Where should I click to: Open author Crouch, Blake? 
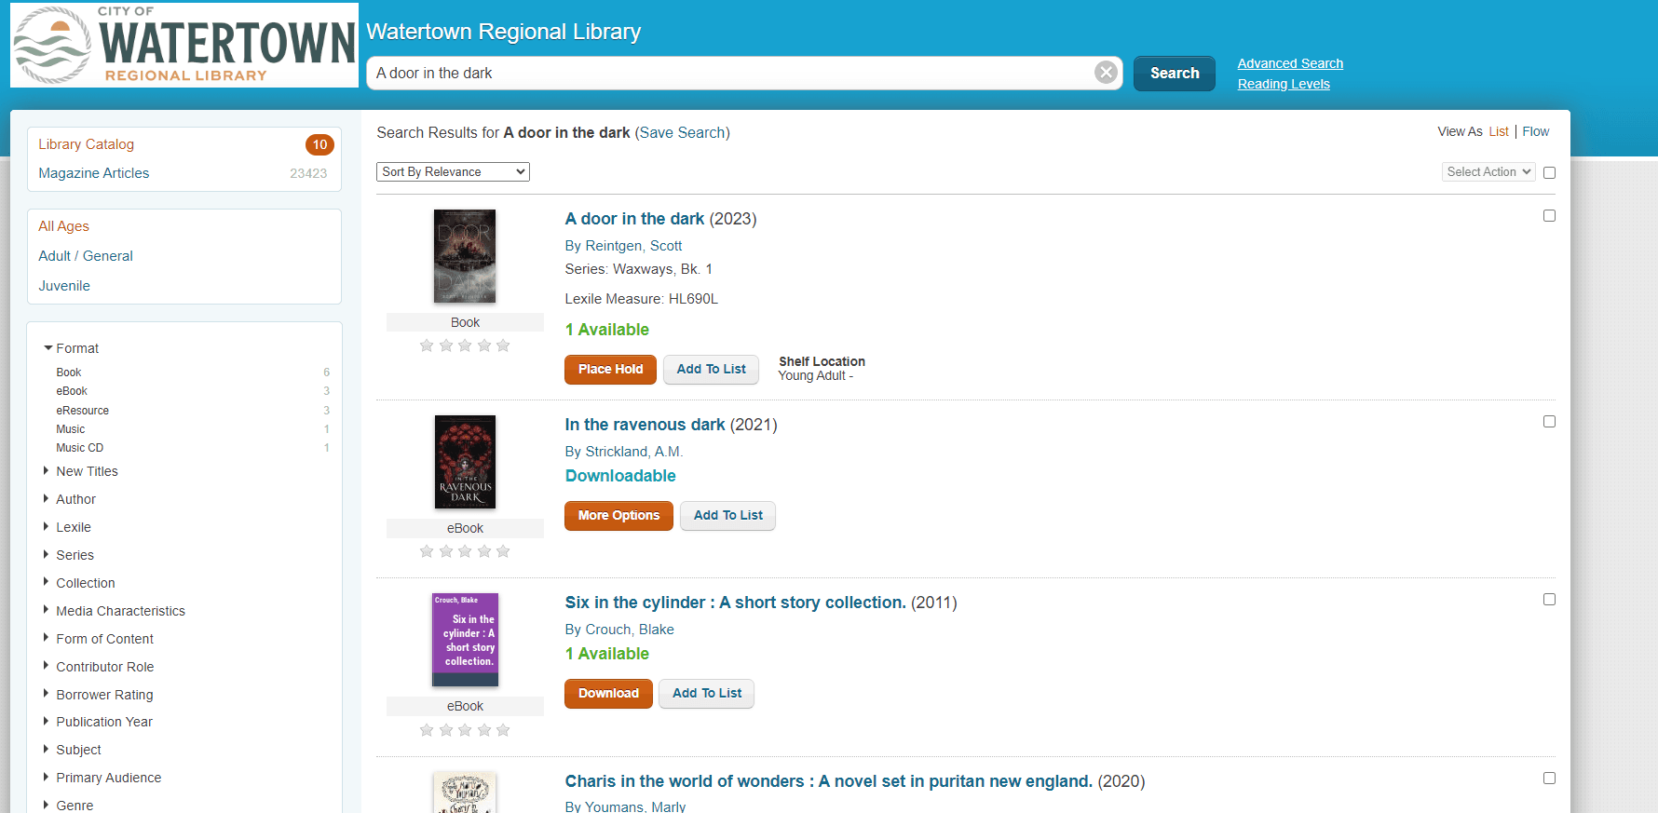(630, 630)
